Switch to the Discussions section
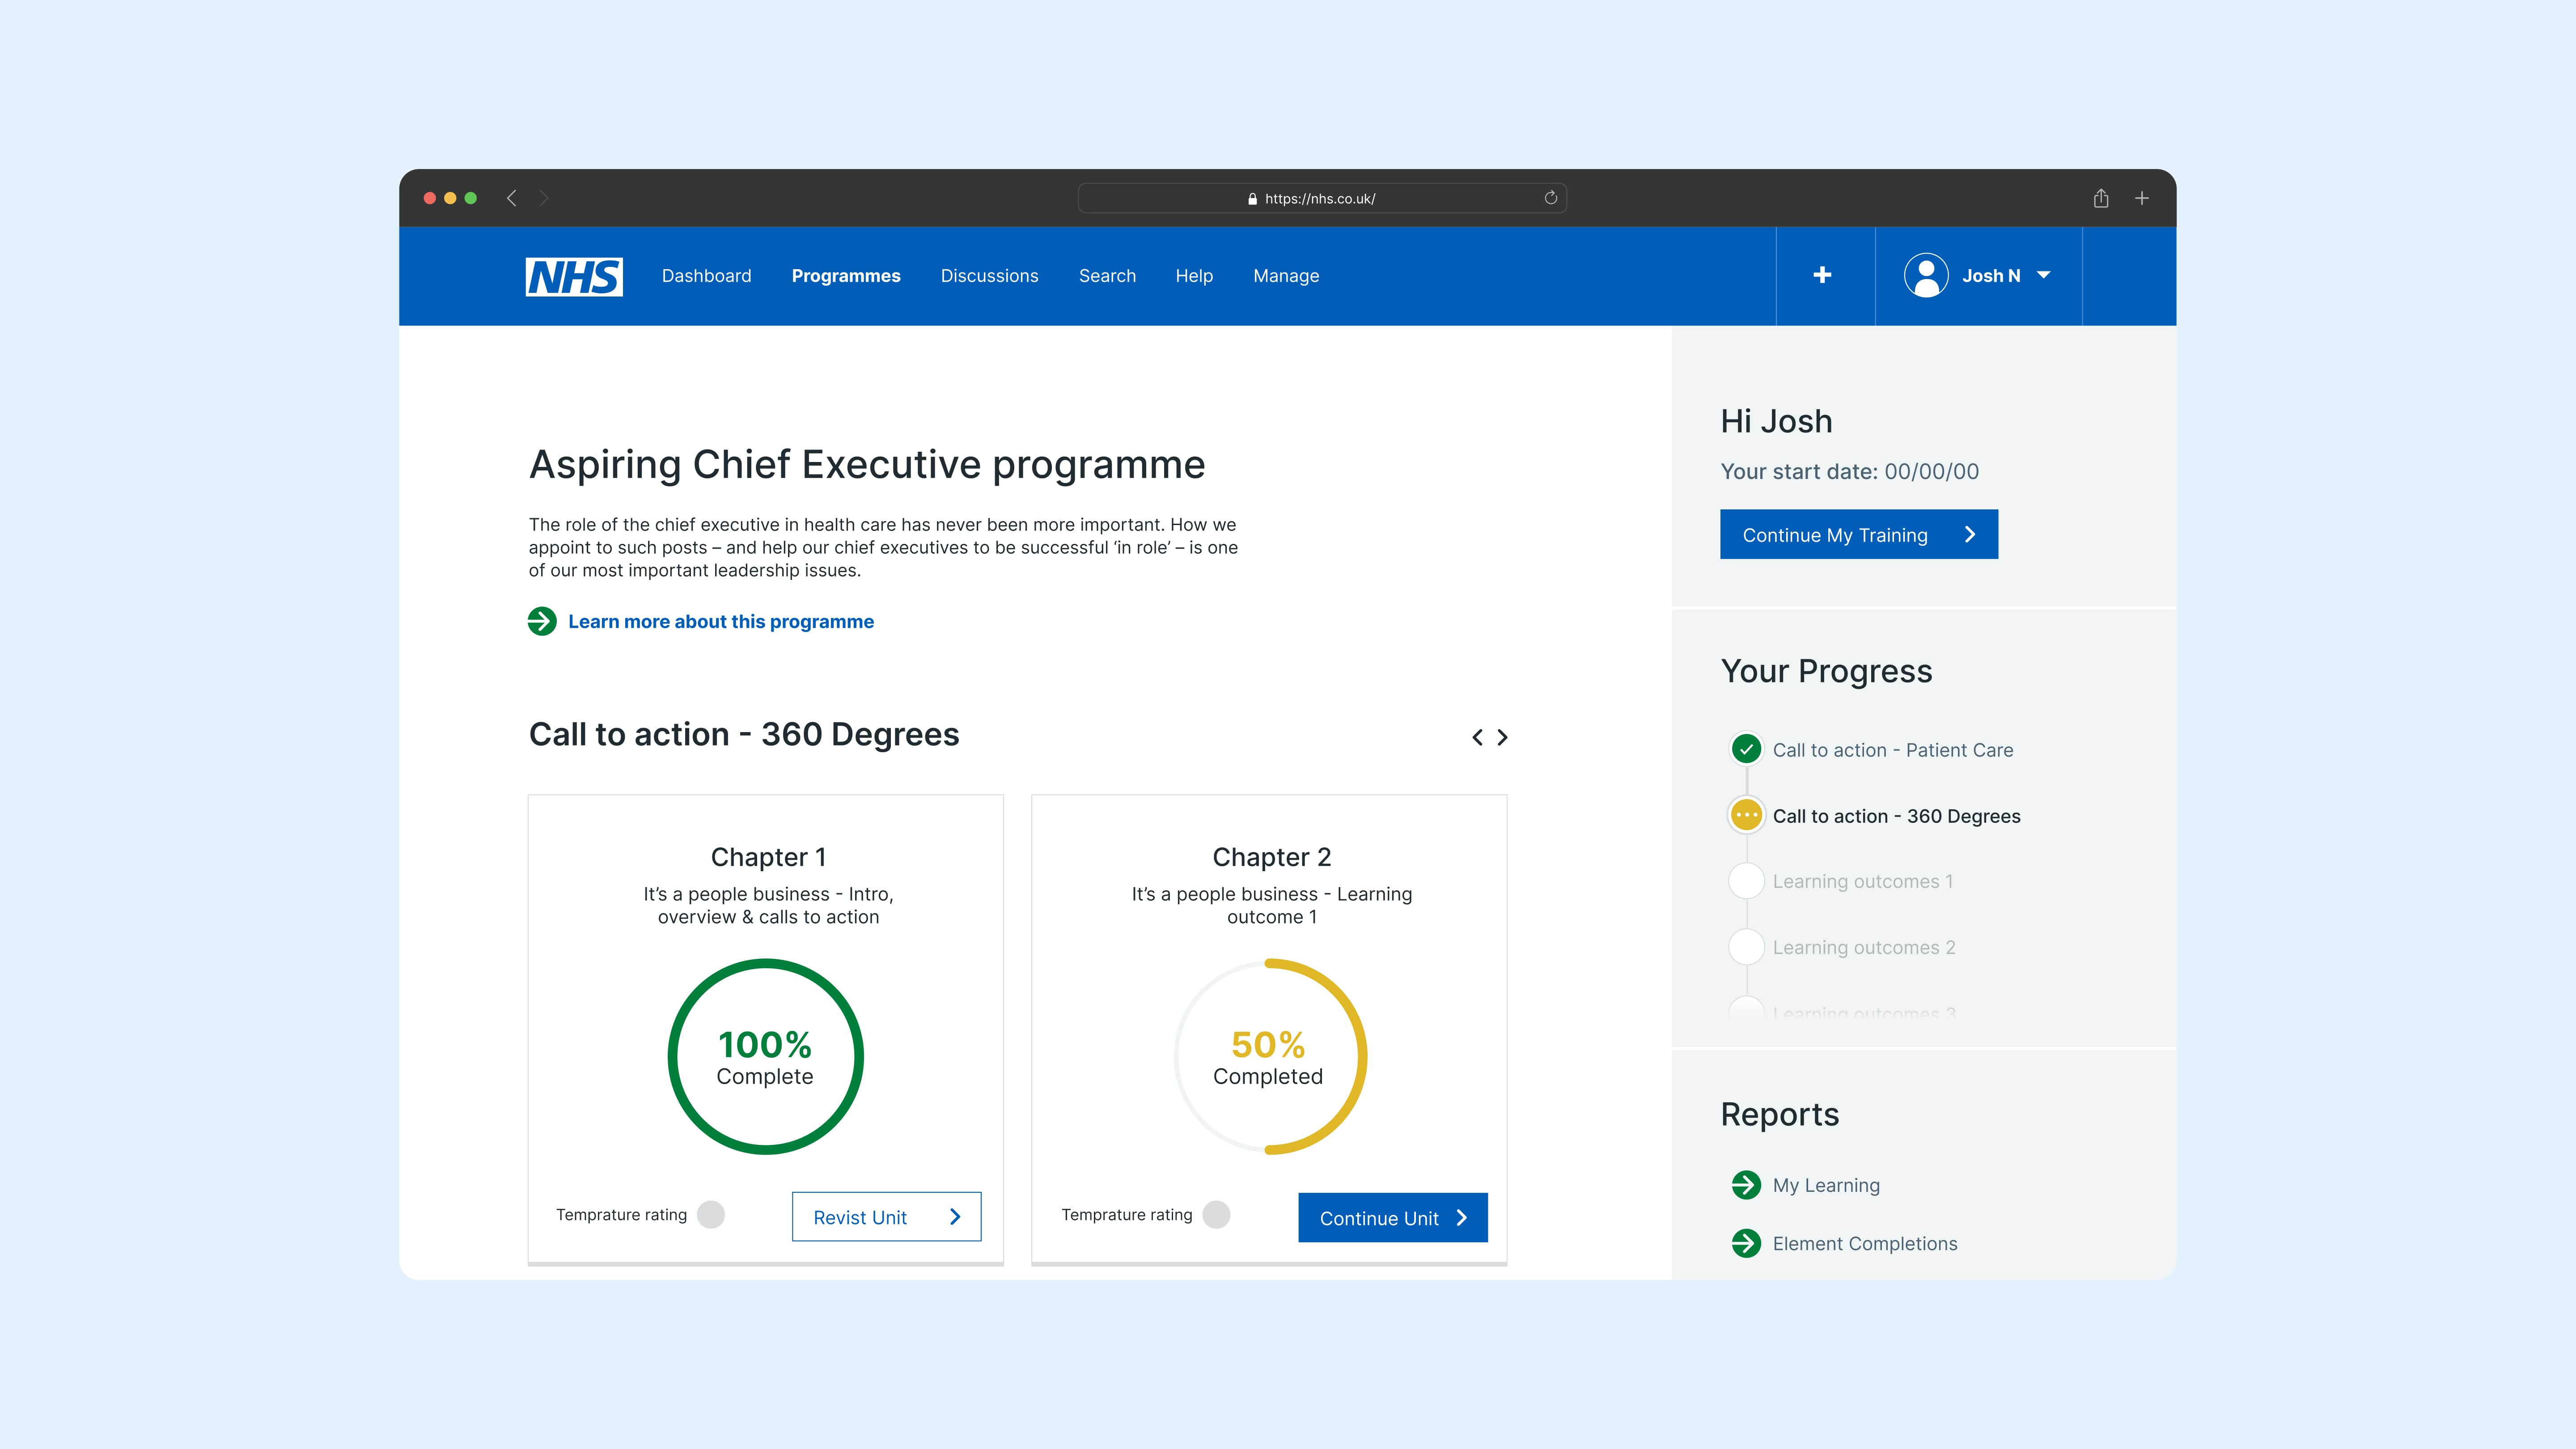The image size is (2576, 1449). pyautogui.click(x=989, y=276)
